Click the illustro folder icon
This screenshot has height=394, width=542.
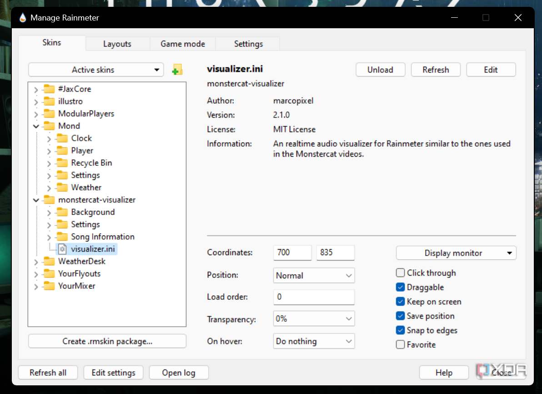[x=50, y=102]
